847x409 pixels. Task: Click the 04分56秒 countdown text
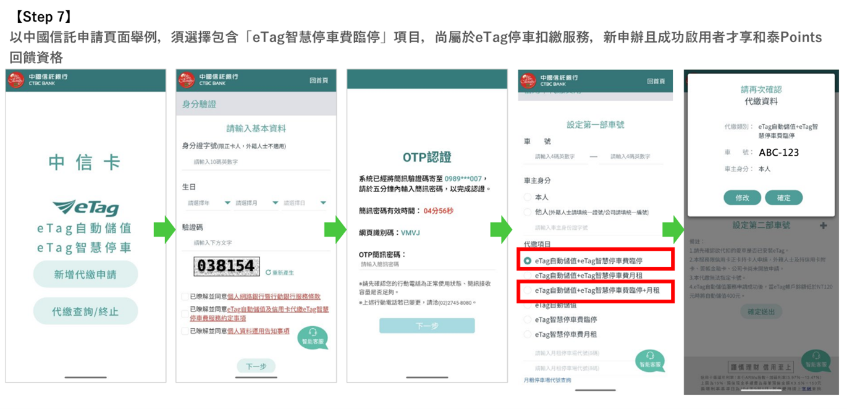point(438,211)
